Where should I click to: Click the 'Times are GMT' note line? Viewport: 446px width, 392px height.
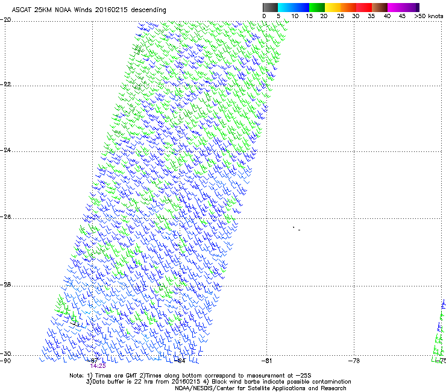[190, 376]
